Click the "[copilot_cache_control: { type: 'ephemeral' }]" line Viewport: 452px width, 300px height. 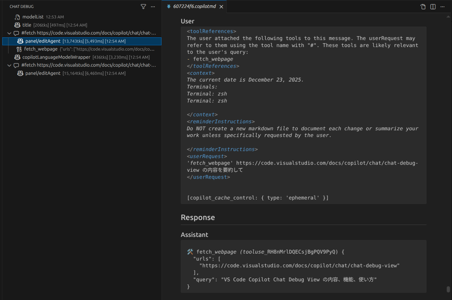[258, 198]
